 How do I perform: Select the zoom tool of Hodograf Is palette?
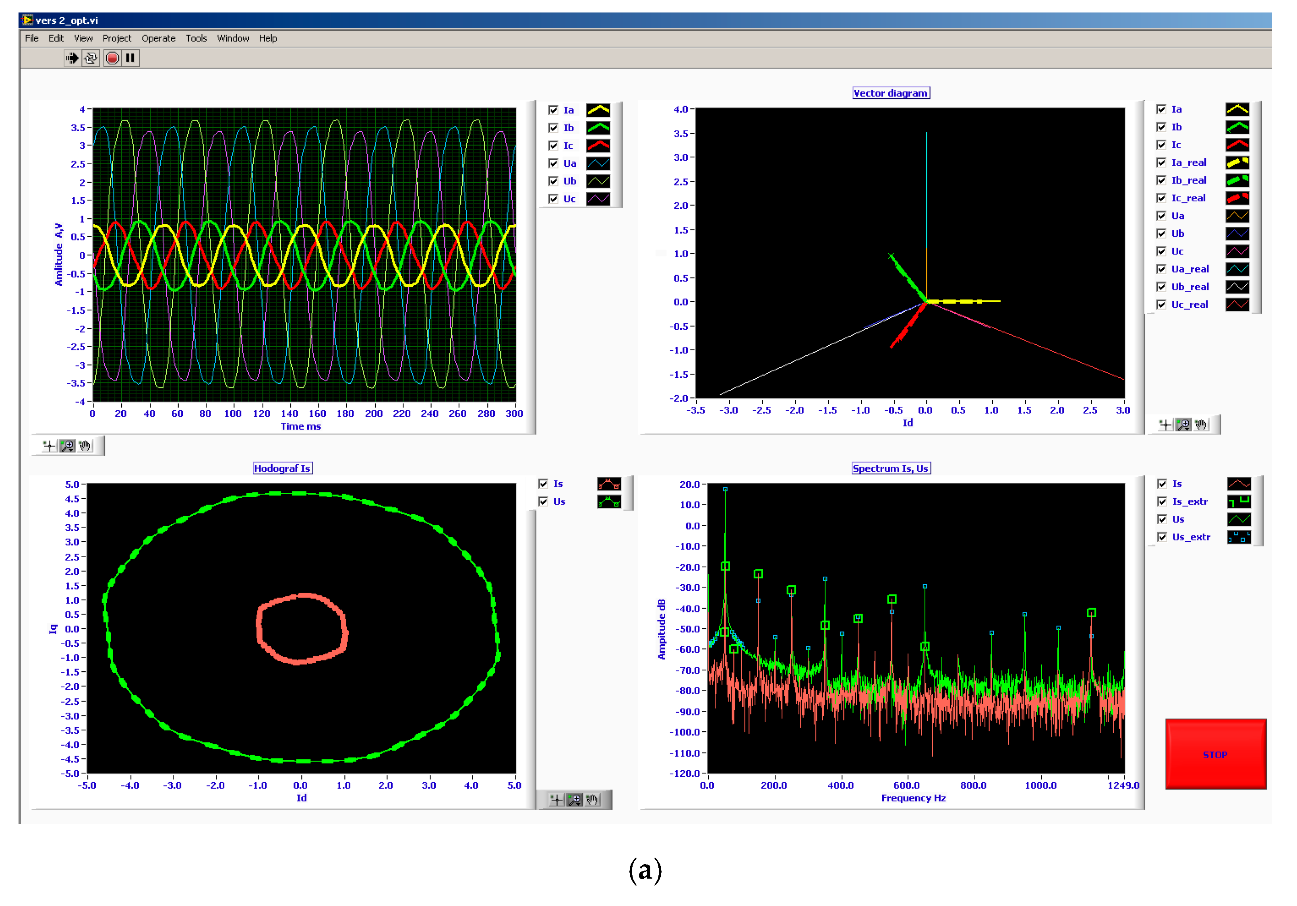575,800
